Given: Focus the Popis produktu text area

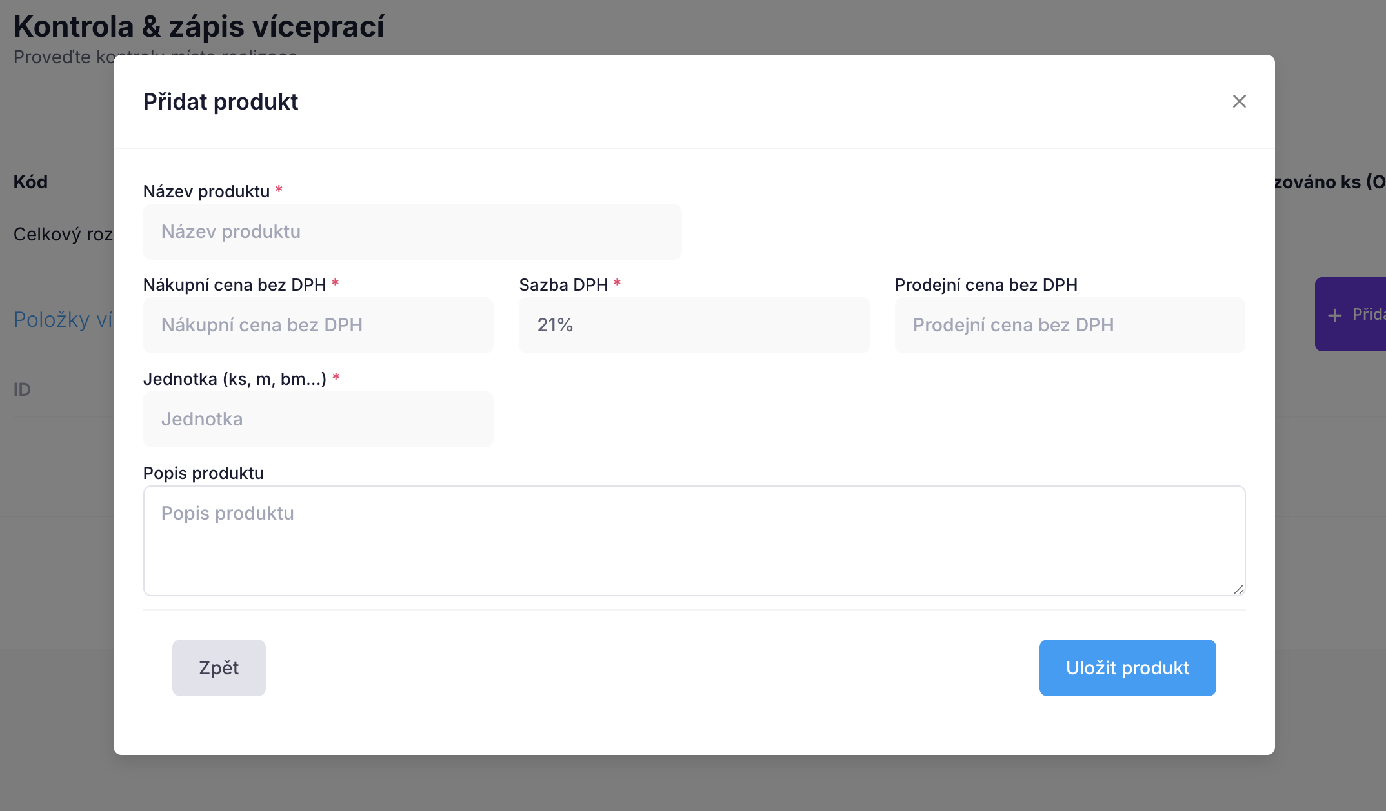Looking at the screenshot, I should click(694, 540).
